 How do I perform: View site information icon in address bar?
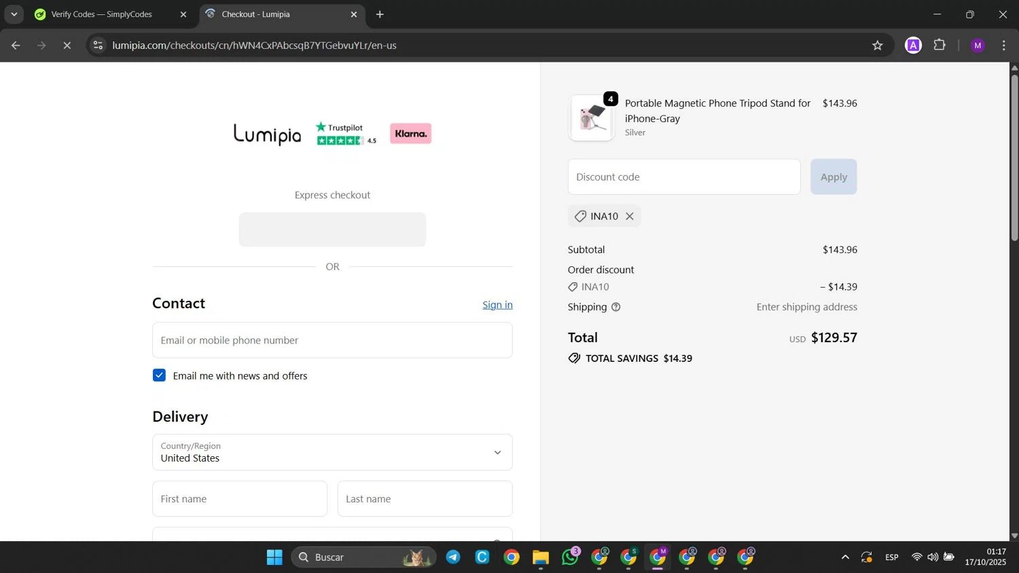[x=98, y=45]
